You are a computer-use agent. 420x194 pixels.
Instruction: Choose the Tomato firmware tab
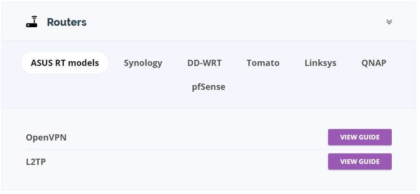[x=263, y=63]
